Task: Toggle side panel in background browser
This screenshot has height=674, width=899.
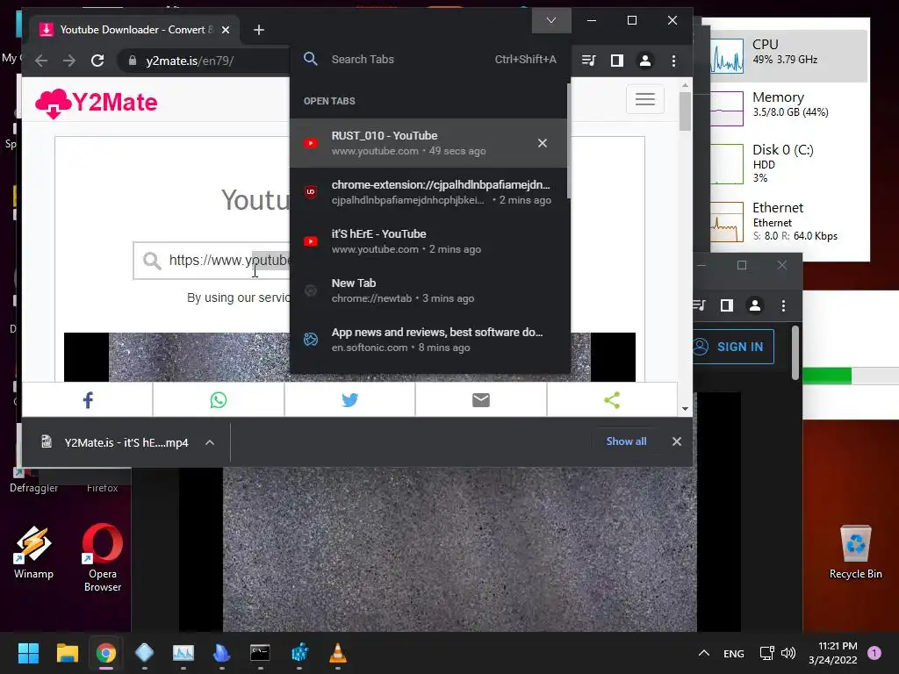Action: (x=727, y=305)
